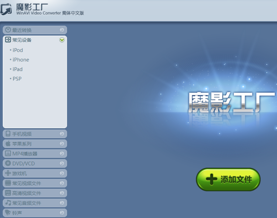Open the 游戏机 category label
Viewport: 277px width, 218px height.
pyautogui.click(x=19, y=173)
